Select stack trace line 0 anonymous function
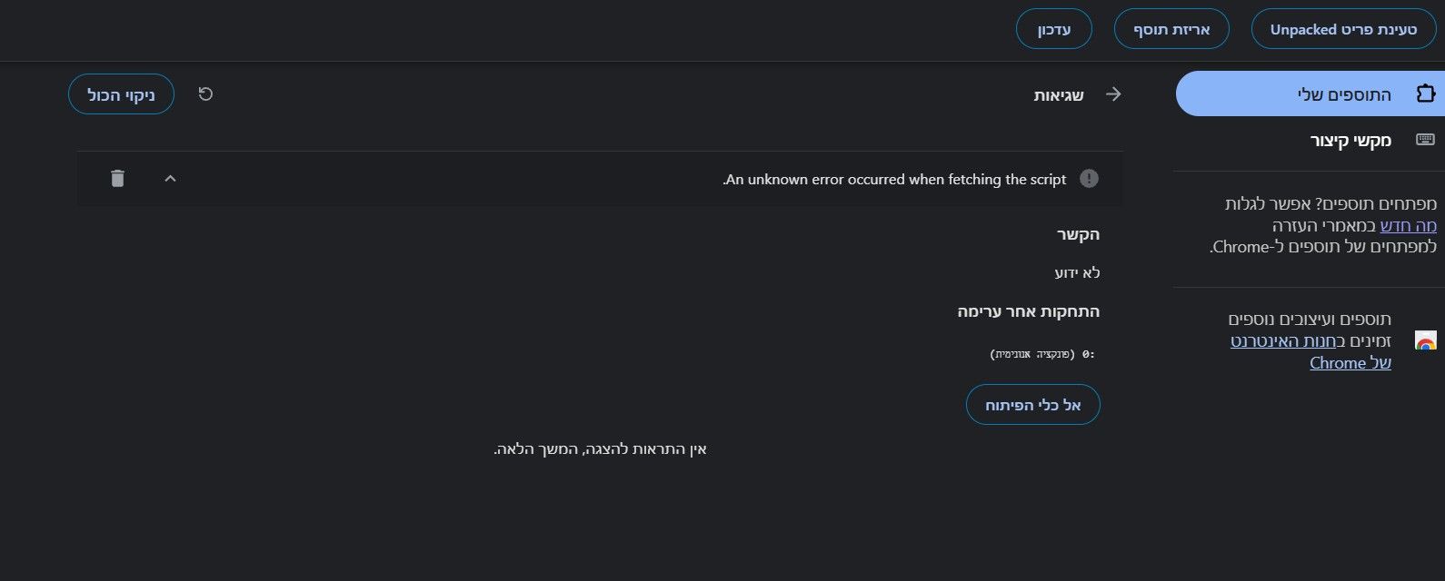The image size is (1445, 581). coord(1042,354)
